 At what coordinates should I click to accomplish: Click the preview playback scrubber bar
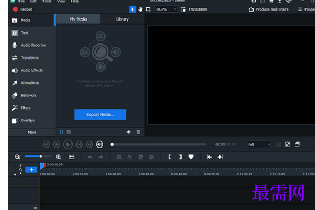point(158,144)
